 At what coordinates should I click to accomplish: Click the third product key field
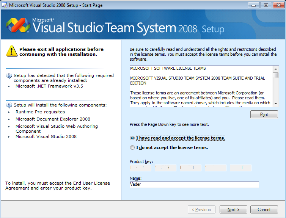point(190,168)
